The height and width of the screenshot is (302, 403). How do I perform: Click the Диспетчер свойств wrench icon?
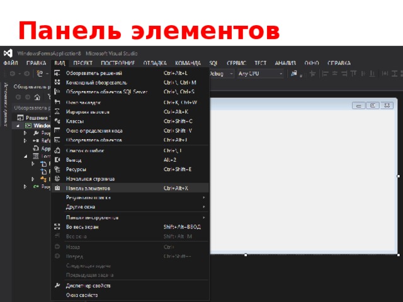coord(57,285)
